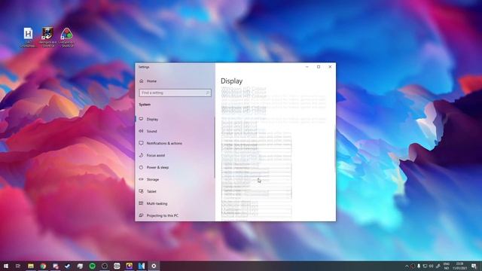Close the Settings window
Viewport: 482px width, 271px height.
pyautogui.click(x=330, y=67)
